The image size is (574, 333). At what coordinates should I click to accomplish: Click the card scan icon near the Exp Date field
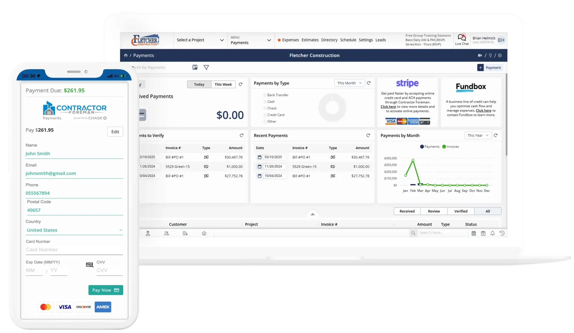tap(90, 265)
